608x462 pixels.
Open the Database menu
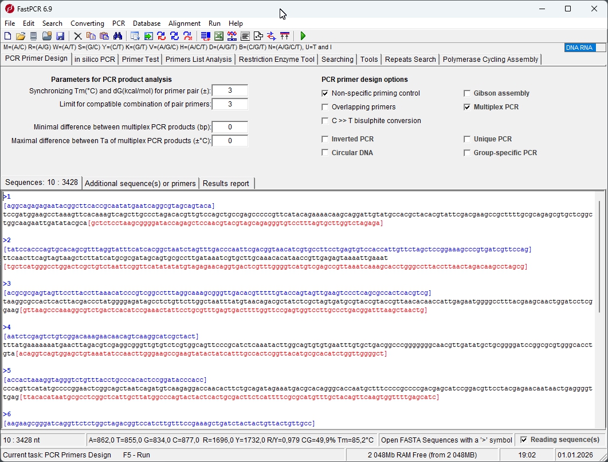tap(147, 23)
